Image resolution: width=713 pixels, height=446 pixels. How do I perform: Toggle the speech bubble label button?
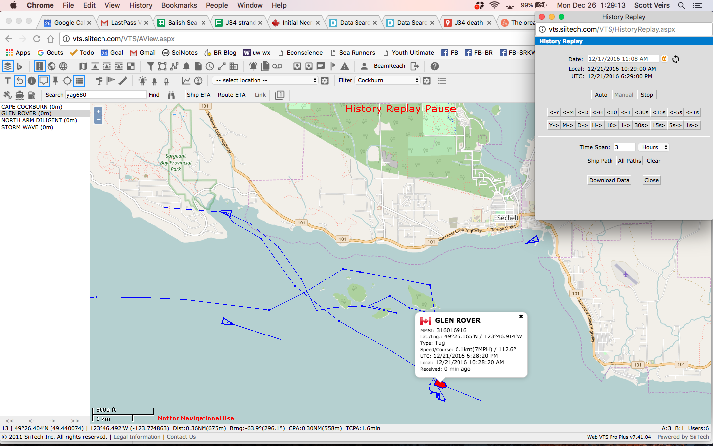(x=44, y=81)
